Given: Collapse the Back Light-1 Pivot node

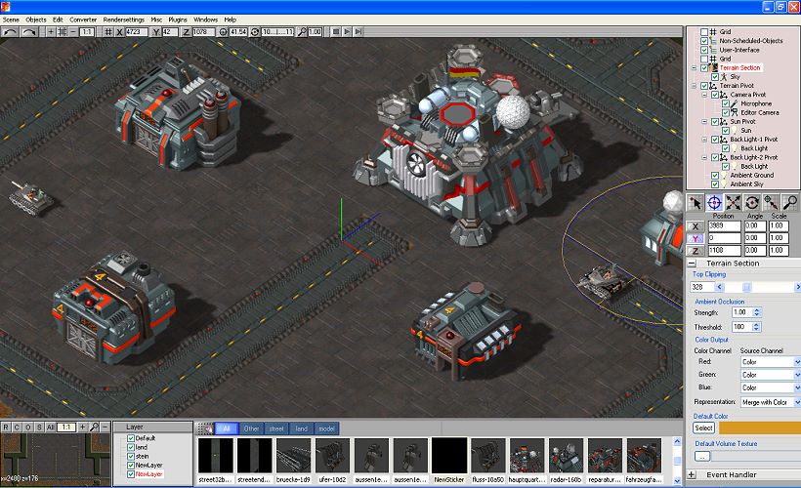Looking at the screenshot, I should pyautogui.click(x=704, y=140).
